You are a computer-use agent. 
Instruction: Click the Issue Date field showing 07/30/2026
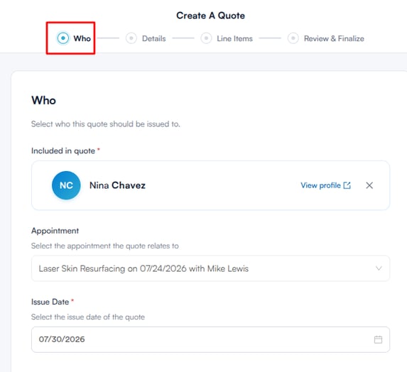pyautogui.click(x=210, y=339)
